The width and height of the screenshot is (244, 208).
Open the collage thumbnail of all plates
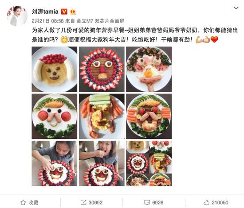pyautogui.click(x=149, y=163)
